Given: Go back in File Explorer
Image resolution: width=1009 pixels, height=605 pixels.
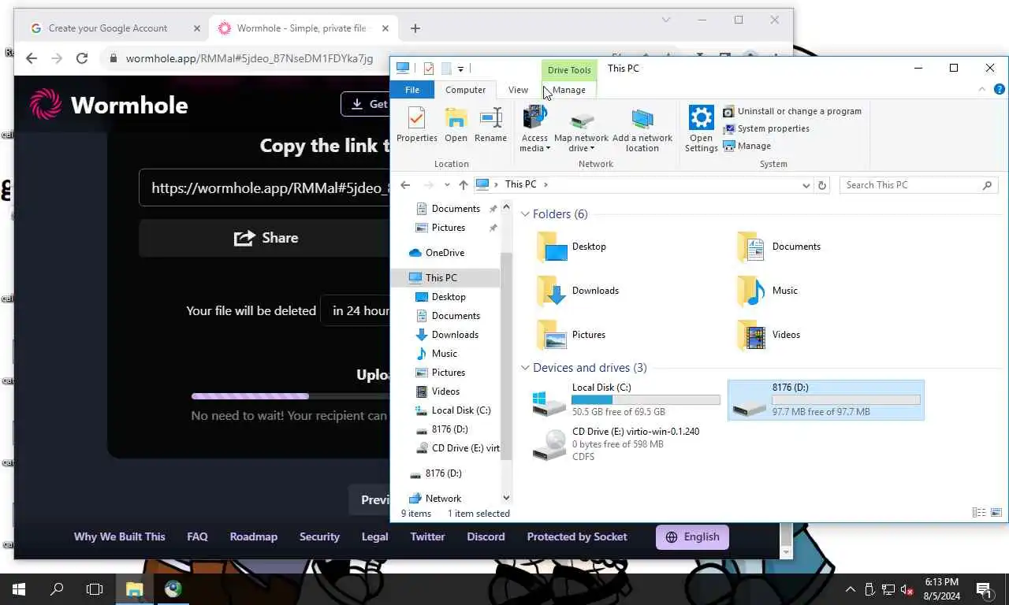Looking at the screenshot, I should click(405, 185).
